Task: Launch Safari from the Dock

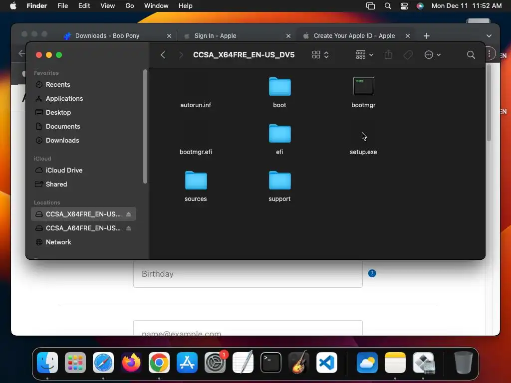Action: coord(103,363)
